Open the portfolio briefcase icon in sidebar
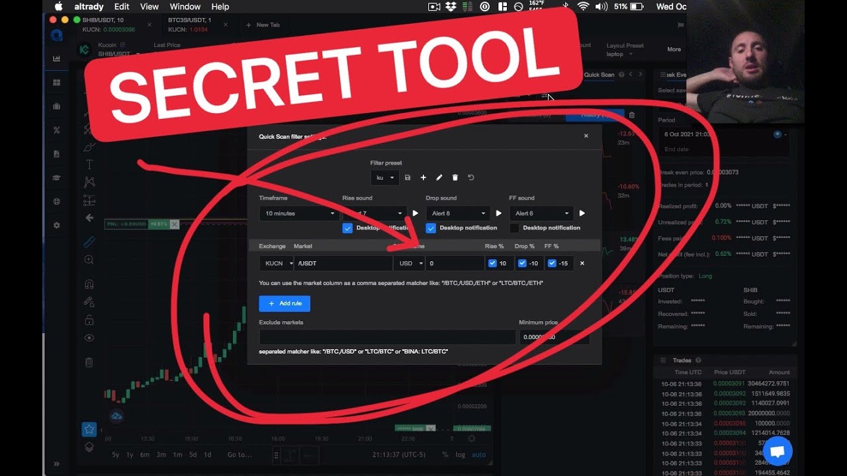Image resolution: width=847 pixels, height=476 pixels. point(56,106)
